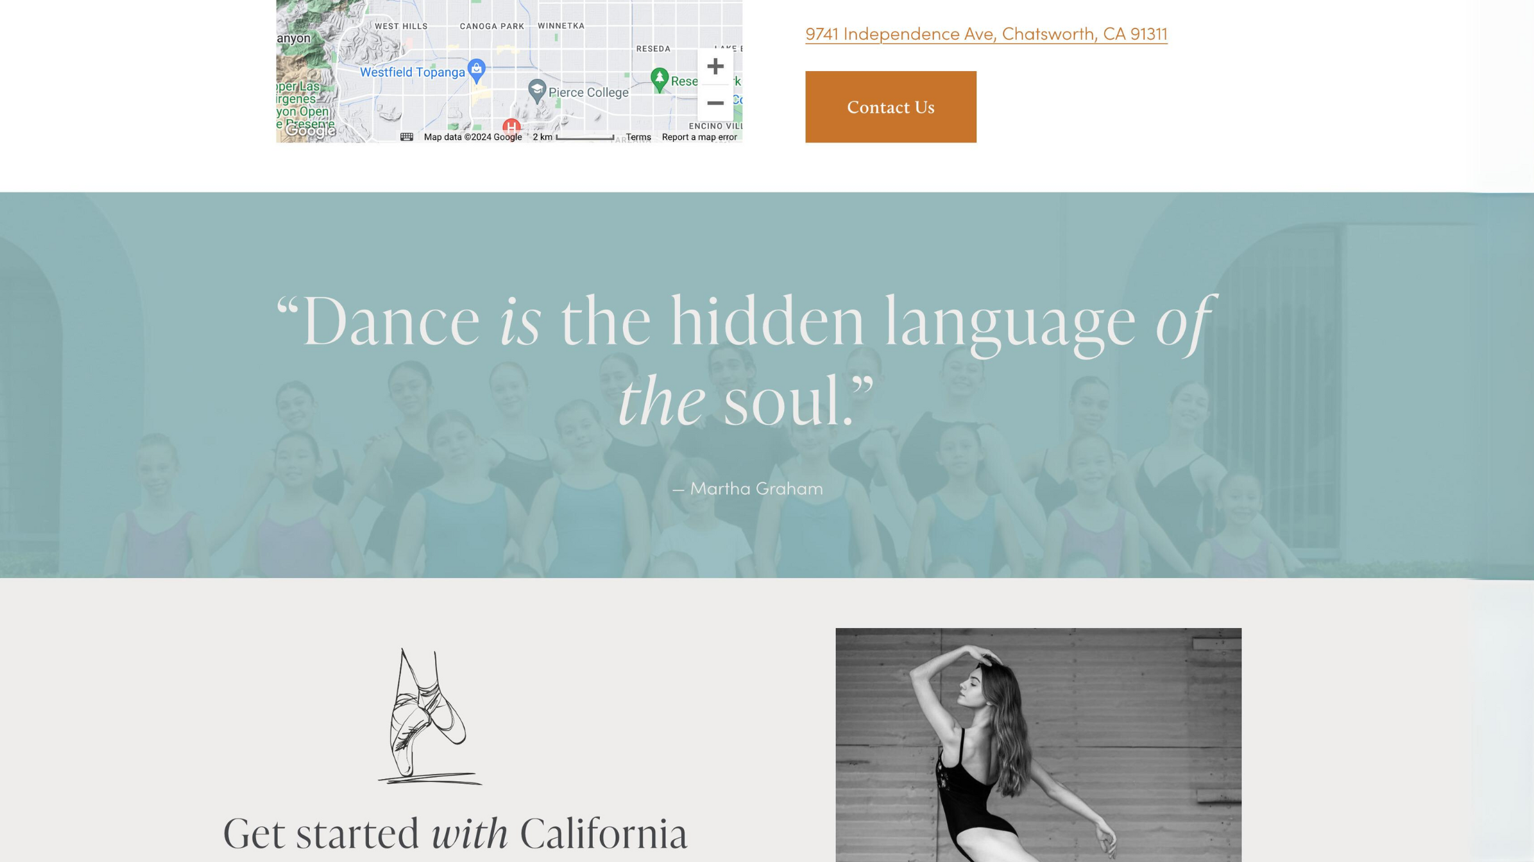Viewport: 1534px width, 862px height.
Task: Click the Contact Us button
Action: pyautogui.click(x=891, y=107)
